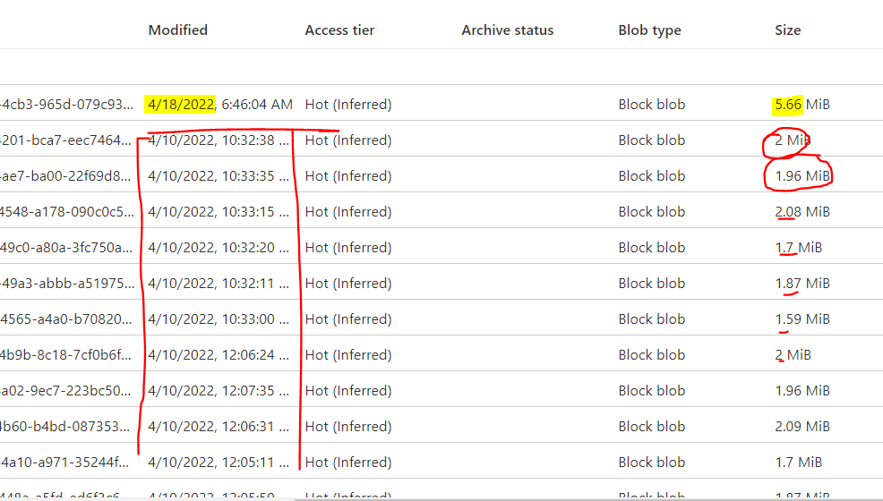Viewport: 883px width, 501px height.
Task: Select the row modified 4/18/2022 6:46:04 AM
Action: [x=441, y=105]
